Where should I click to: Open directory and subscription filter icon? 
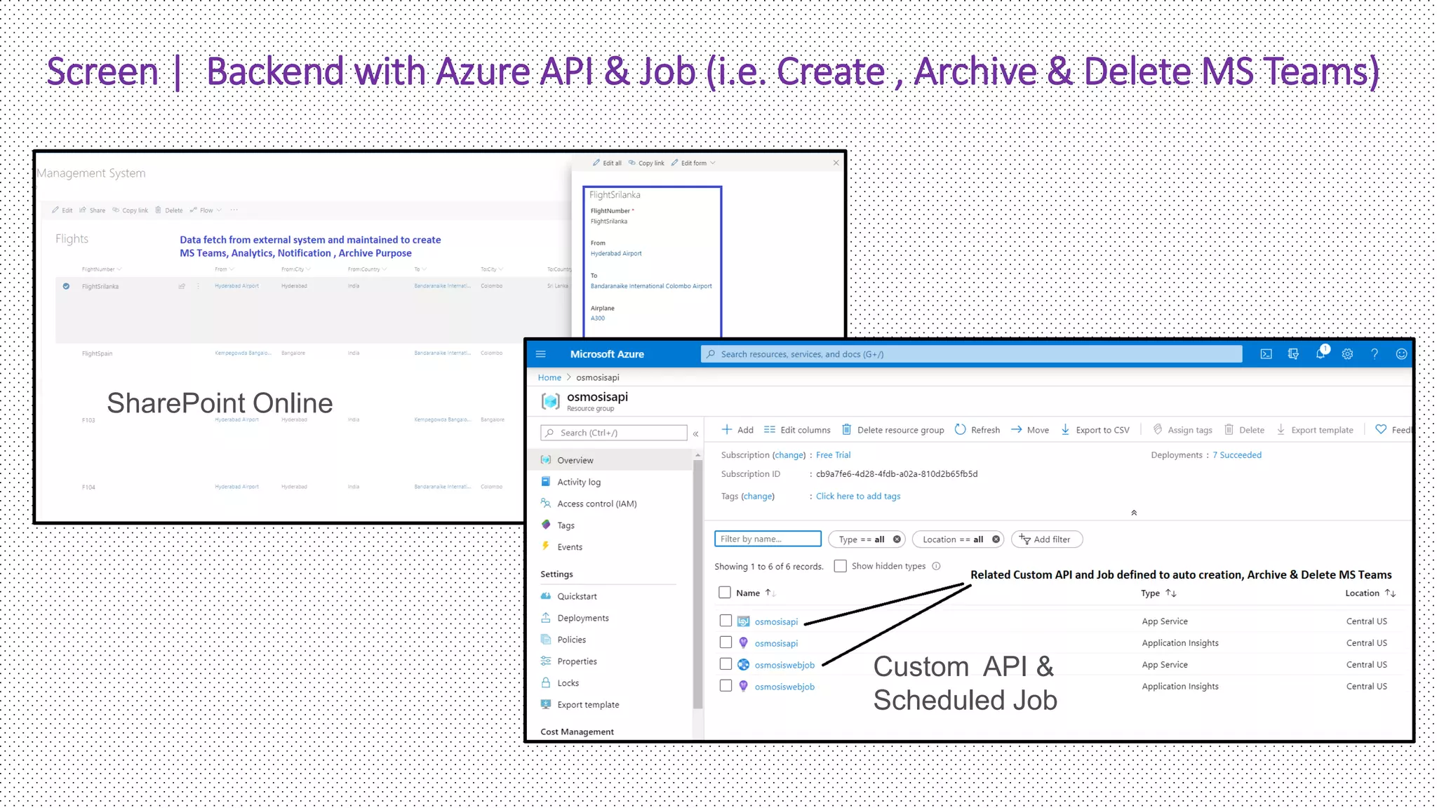tap(1293, 354)
